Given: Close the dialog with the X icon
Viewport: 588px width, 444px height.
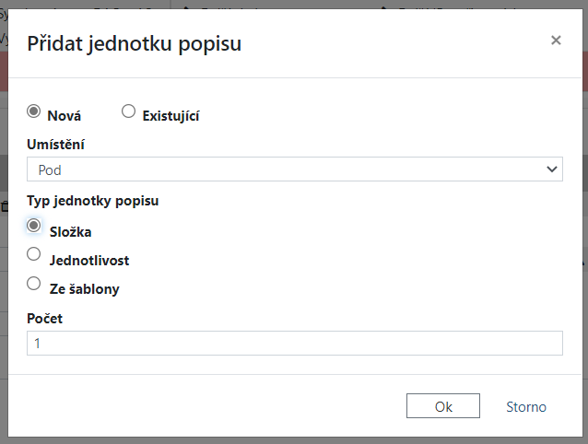Looking at the screenshot, I should coord(555,40).
